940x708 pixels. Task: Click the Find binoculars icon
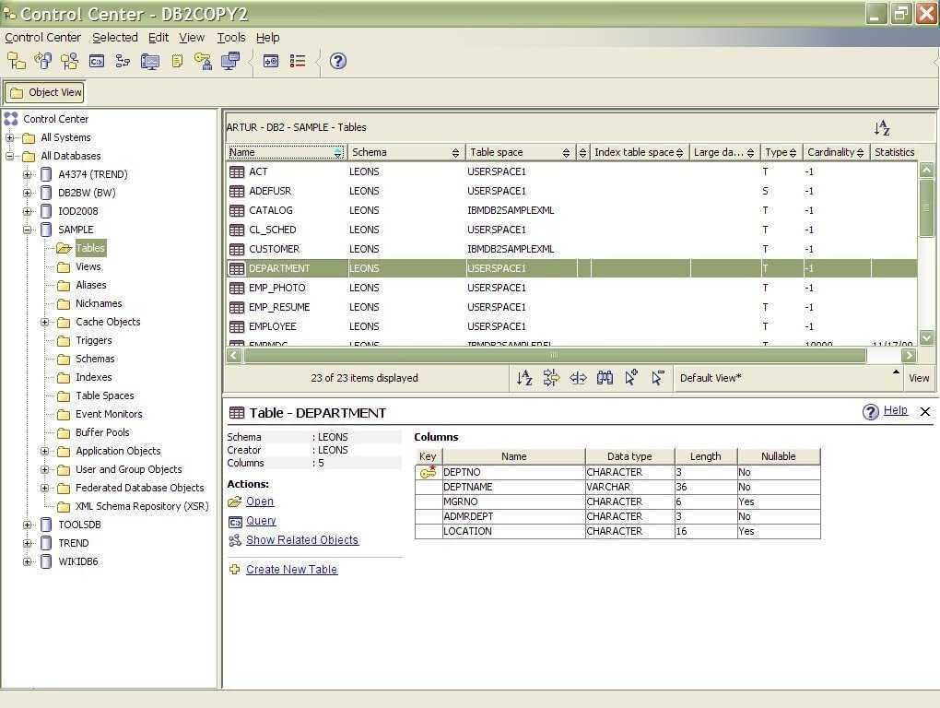[x=605, y=378]
